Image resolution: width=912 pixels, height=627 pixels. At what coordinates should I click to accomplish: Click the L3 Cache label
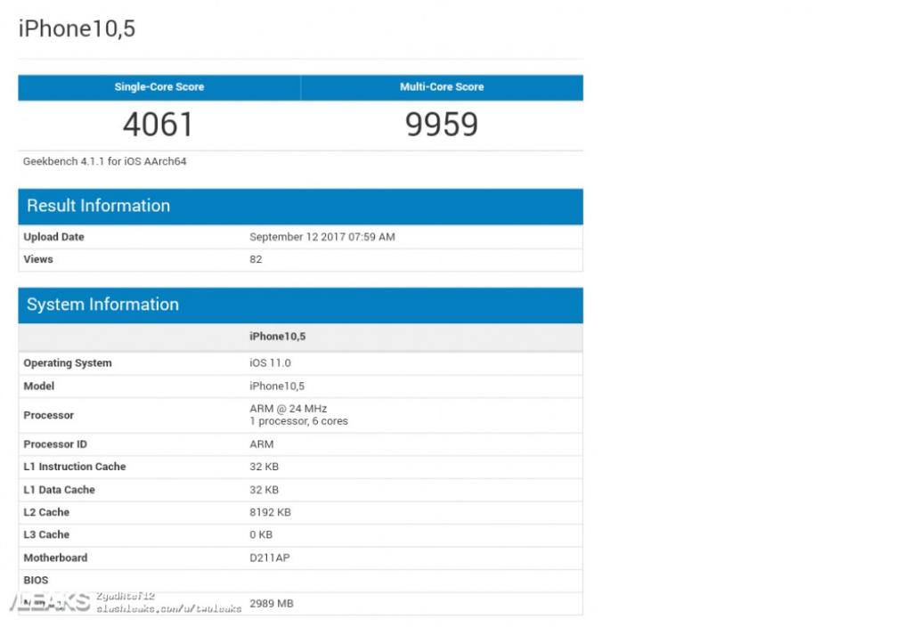(46, 534)
